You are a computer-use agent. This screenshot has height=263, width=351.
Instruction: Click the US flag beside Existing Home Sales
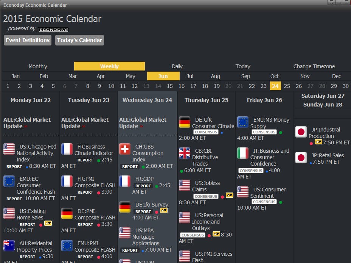pos(9,213)
